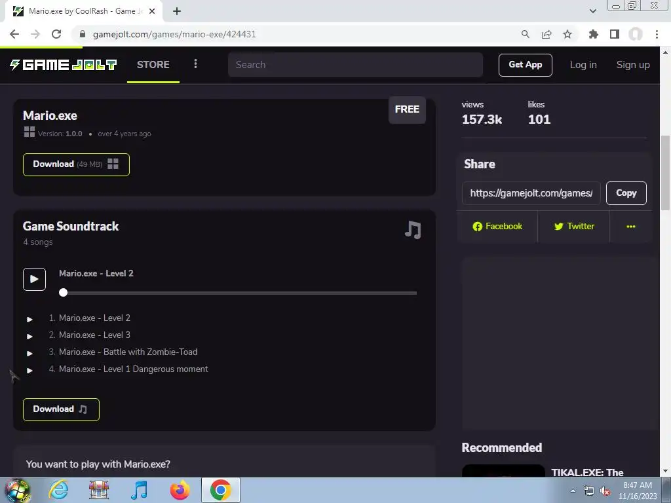
Task: Select song title Mario.exe - Level 3
Action: [x=94, y=335]
